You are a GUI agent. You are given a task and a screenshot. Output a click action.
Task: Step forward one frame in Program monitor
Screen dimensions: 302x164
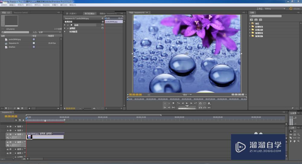(x=191, y=103)
